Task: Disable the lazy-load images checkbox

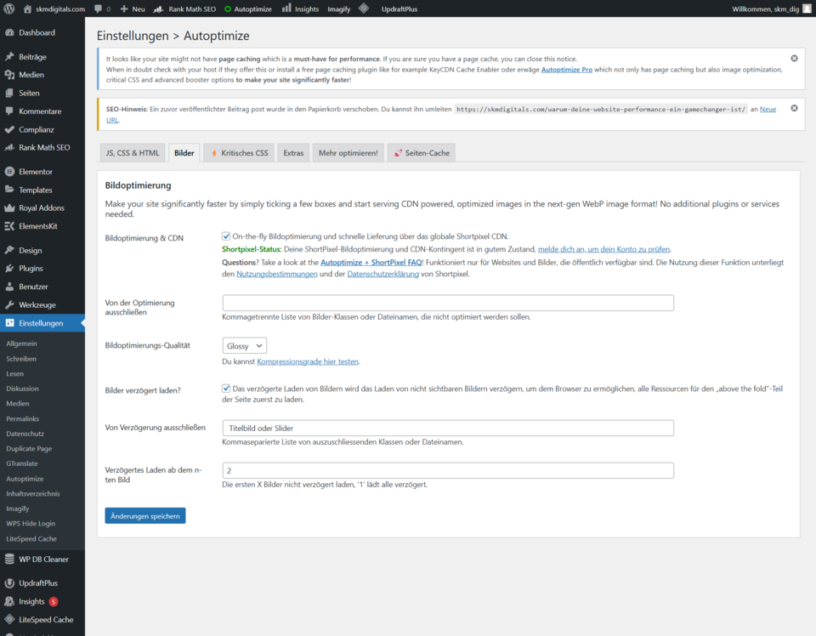Action: click(226, 388)
